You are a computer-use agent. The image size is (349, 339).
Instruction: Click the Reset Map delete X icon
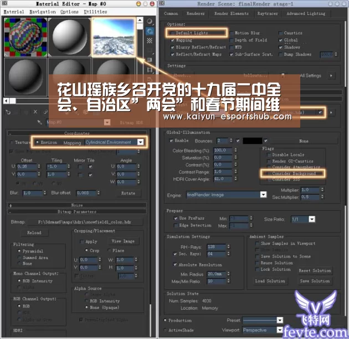coord(35,112)
